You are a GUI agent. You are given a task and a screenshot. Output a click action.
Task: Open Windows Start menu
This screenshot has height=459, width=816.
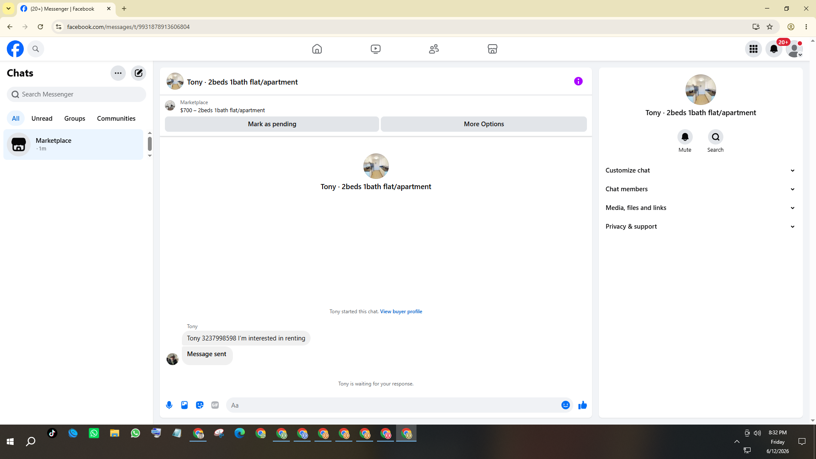[x=10, y=442]
